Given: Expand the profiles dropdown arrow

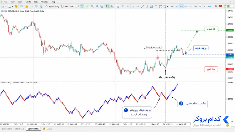Looking at the screenshot, I should tap(12, 6).
